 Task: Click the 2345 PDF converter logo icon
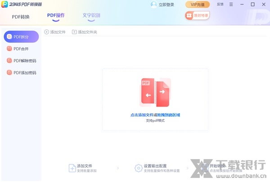4,4
